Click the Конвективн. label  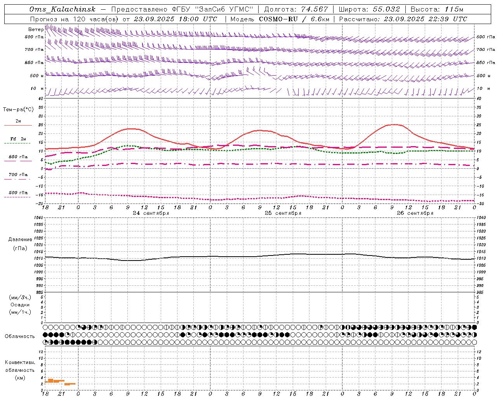coord(20,362)
